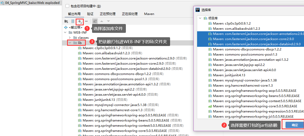
Task: Open the add copy (+) dropdown
Action: (x=80, y=21)
